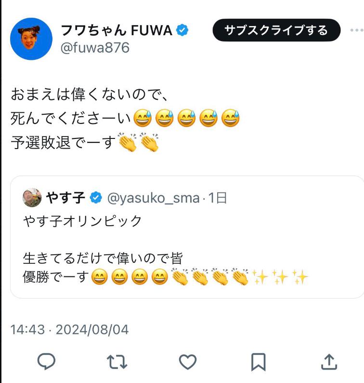This screenshot has width=364, height=383.
Task: Open FUWA's round profile avatar
Action: pos(31,39)
